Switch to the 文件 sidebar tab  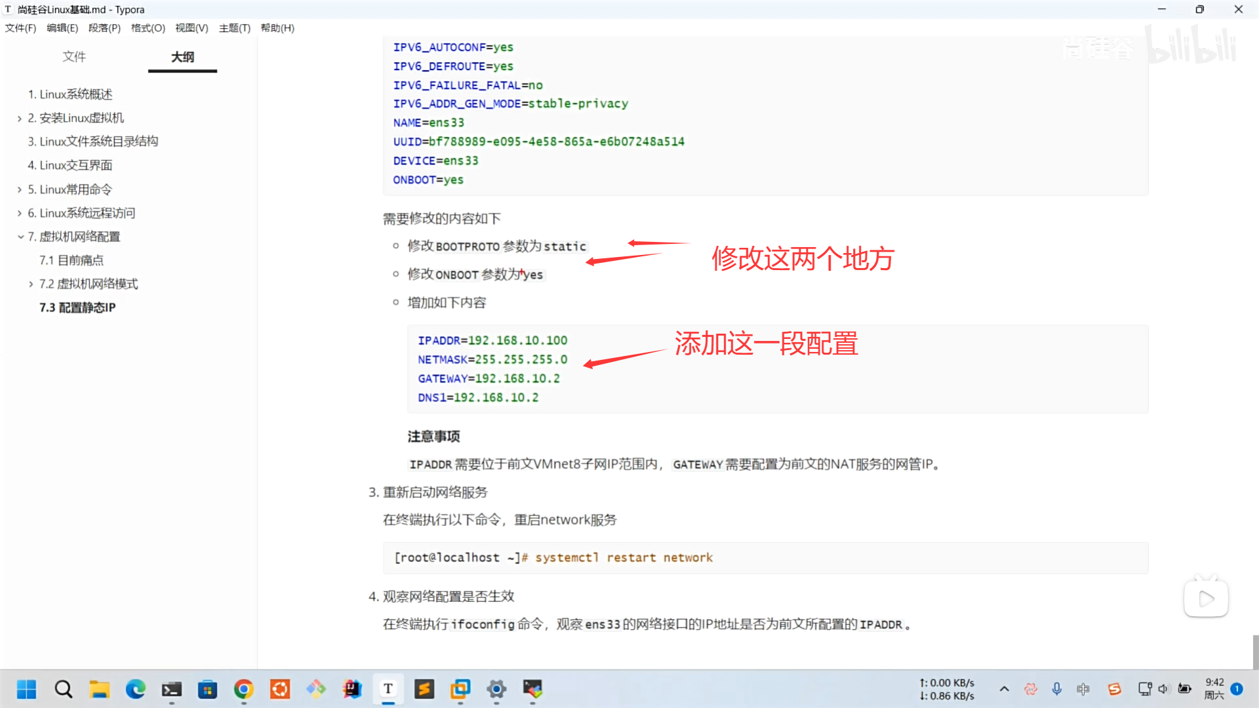pos(74,57)
